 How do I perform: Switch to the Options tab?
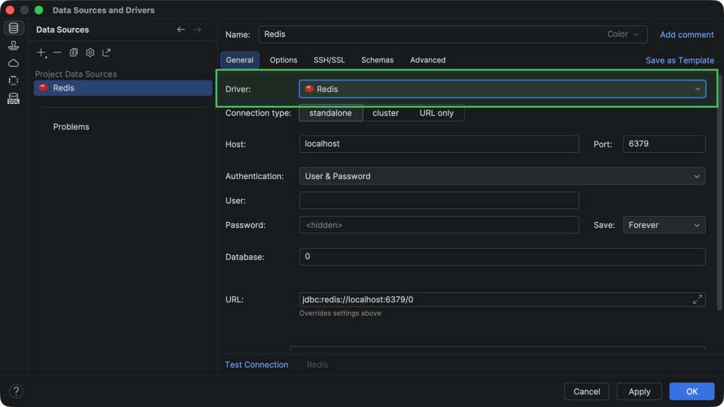(x=284, y=60)
